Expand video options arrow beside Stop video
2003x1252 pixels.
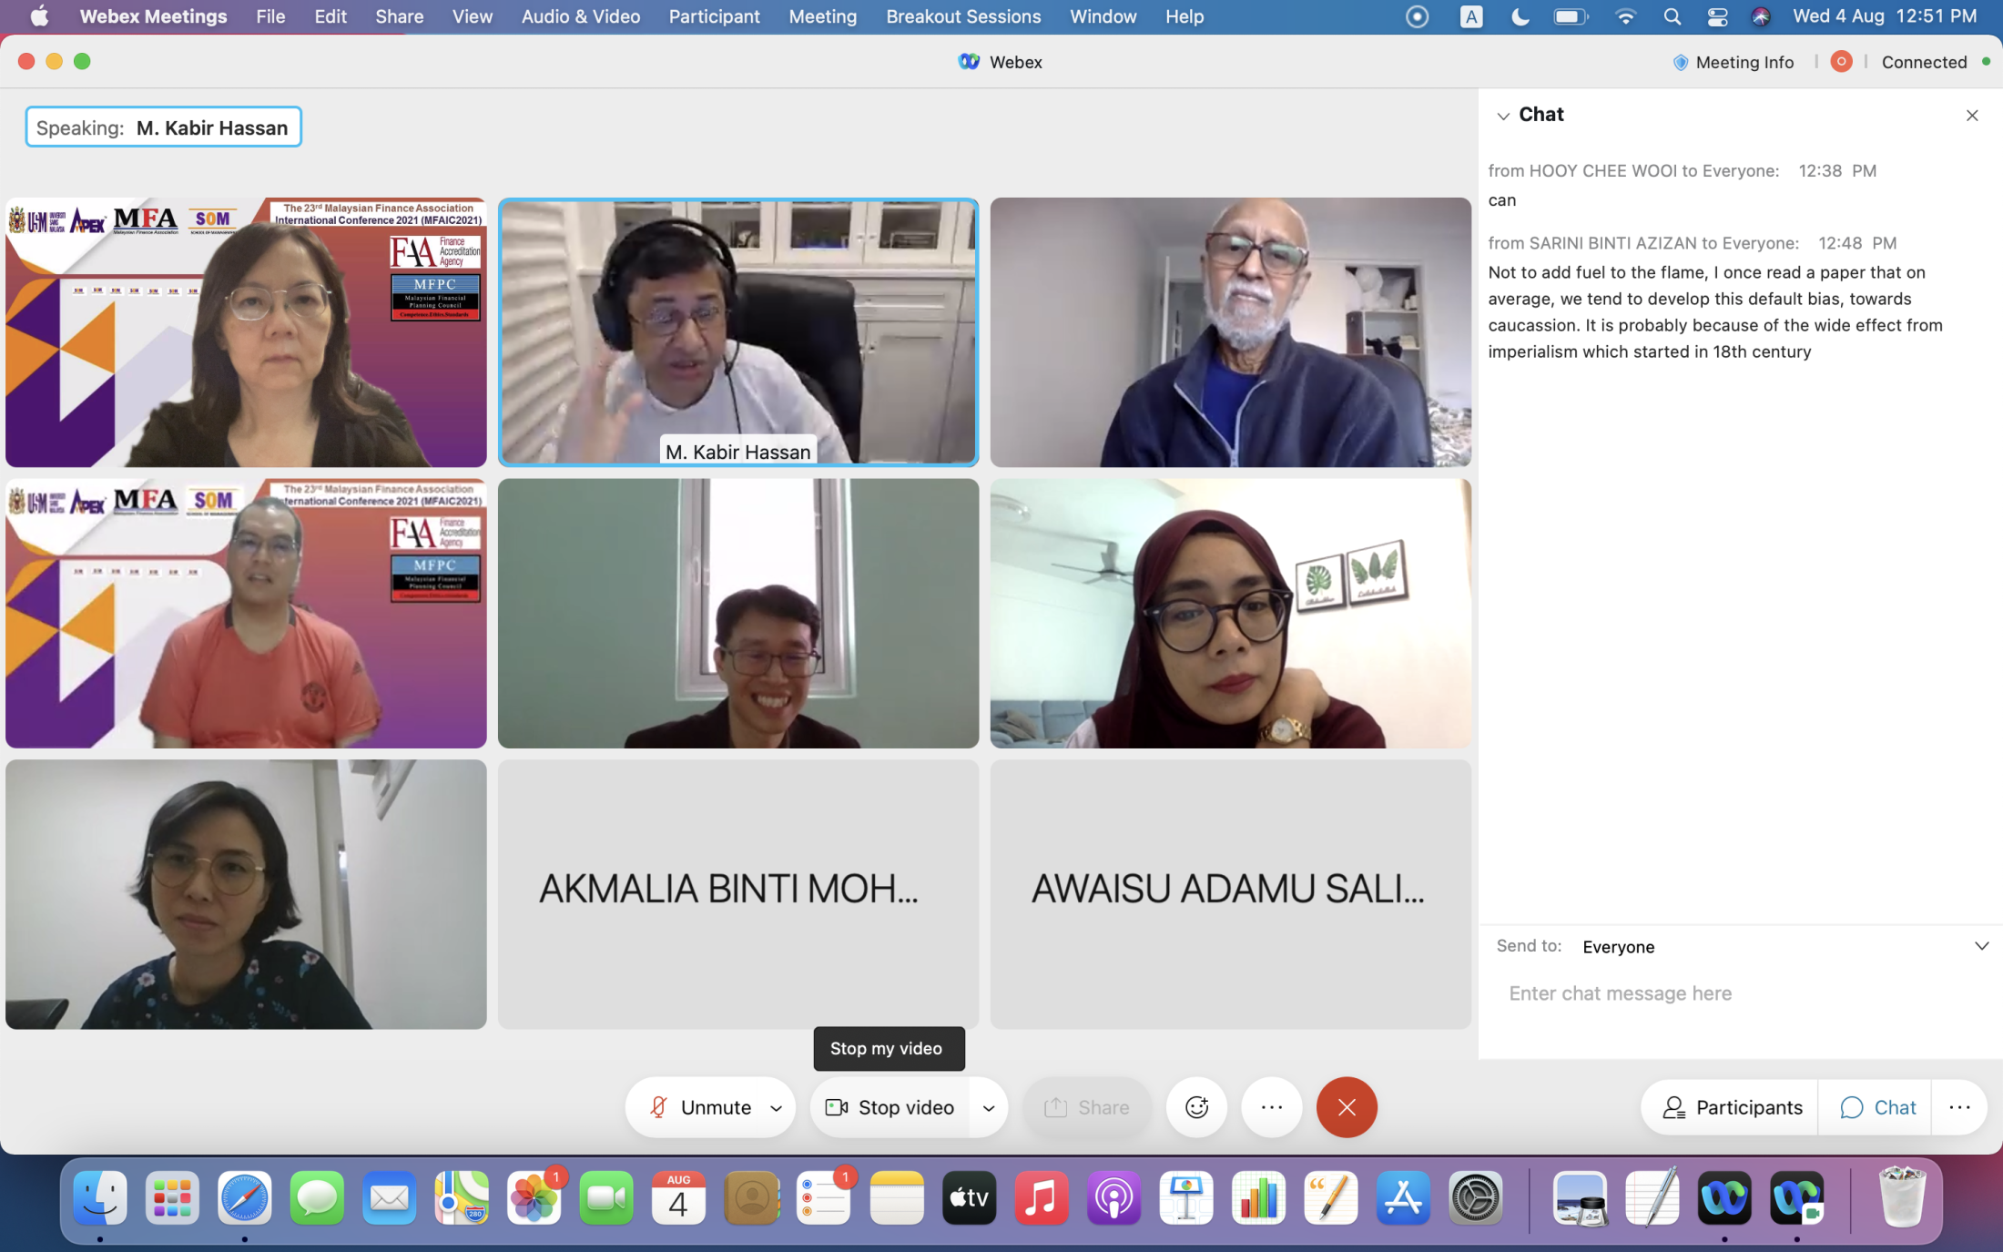(x=989, y=1108)
